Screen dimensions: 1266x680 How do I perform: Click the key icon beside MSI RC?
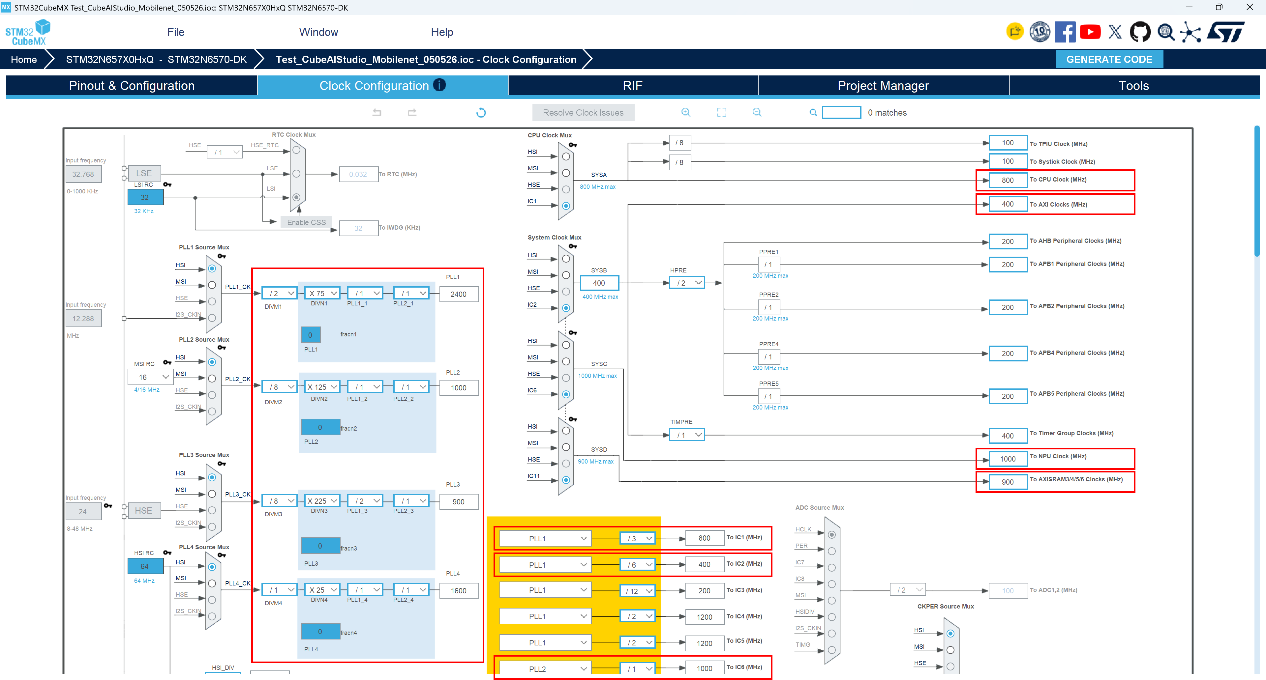[x=167, y=362]
